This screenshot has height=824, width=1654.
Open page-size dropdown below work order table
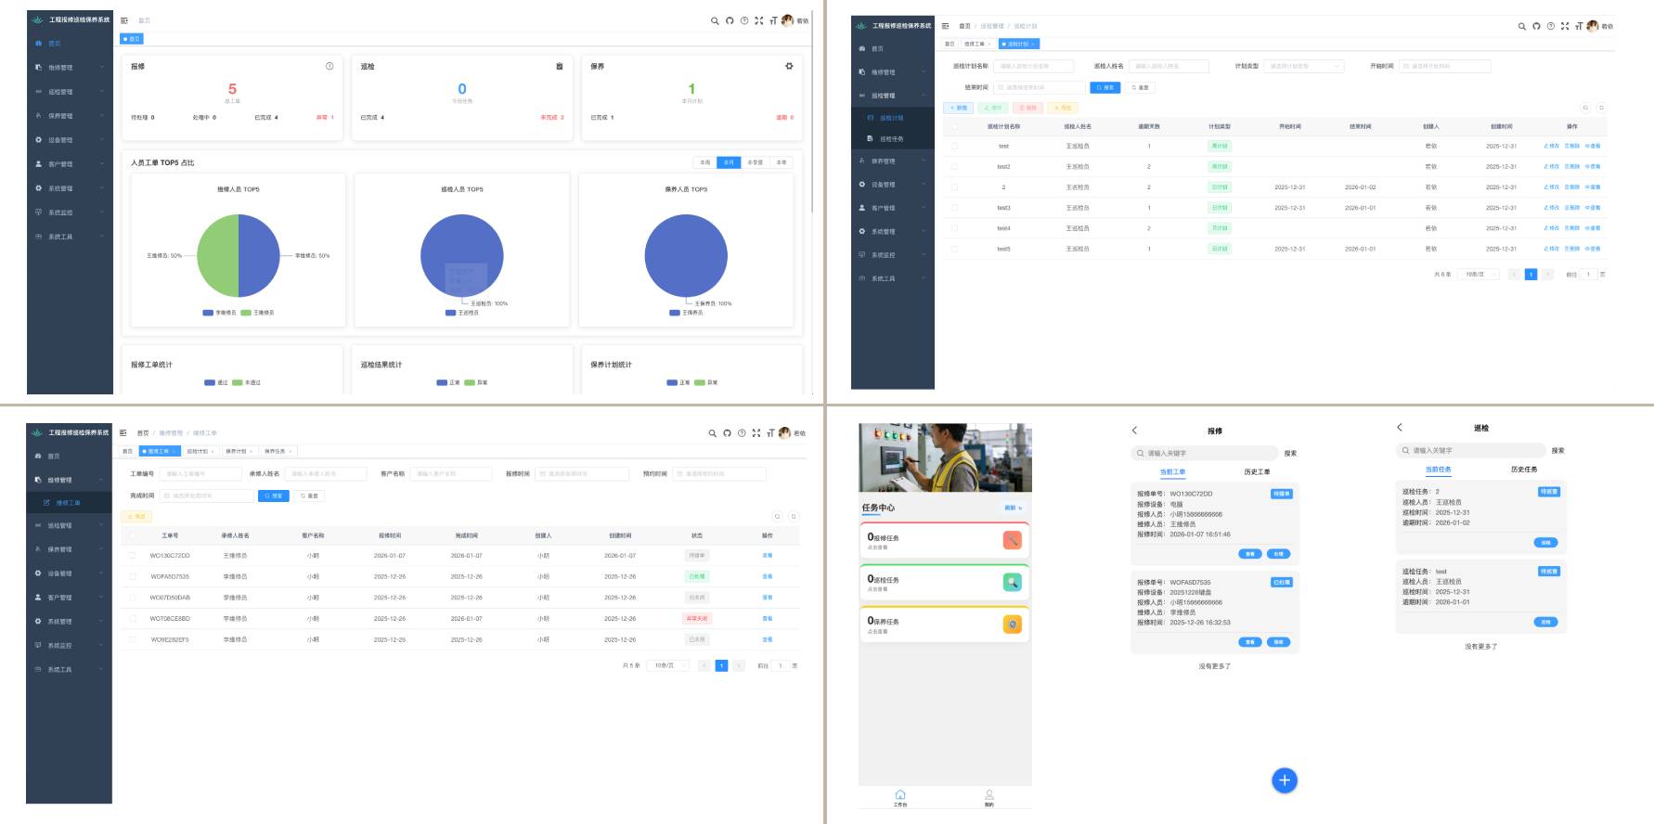(x=669, y=665)
